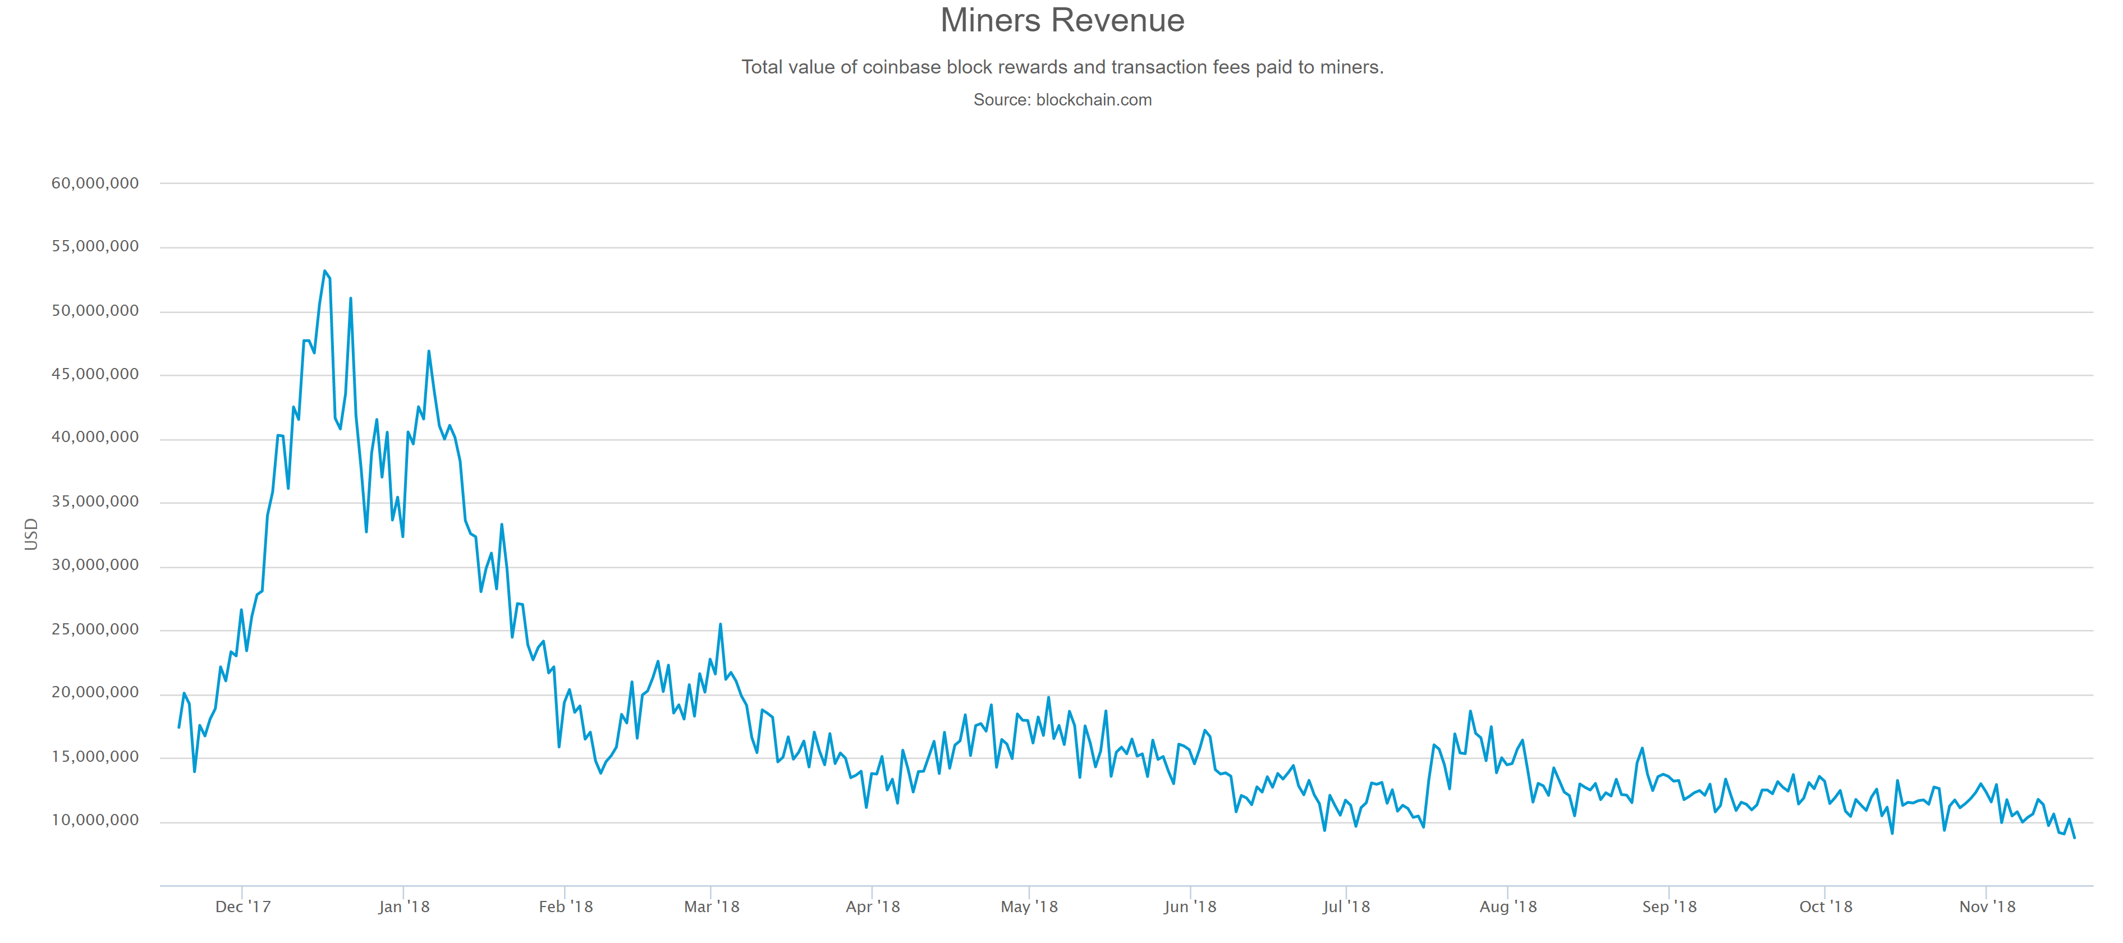Viewport: 2123px width, 943px height.
Task: Click the Jun '18 x-axis label
Action: [x=1189, y=907]
